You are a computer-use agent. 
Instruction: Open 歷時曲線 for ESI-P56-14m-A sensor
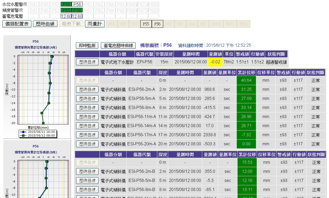[87, 126]
